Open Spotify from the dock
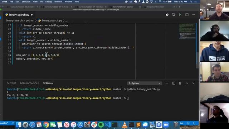The width and height of the screenshot is (229, 129). click(101, 125)
